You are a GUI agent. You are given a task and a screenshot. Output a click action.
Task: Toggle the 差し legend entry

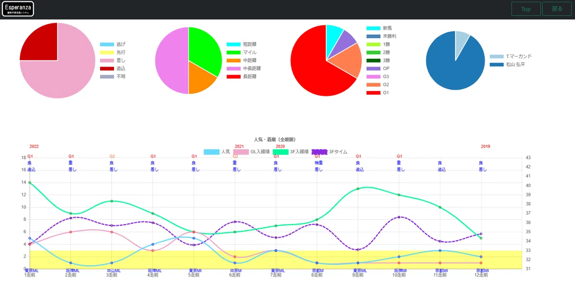coord(113,60)
